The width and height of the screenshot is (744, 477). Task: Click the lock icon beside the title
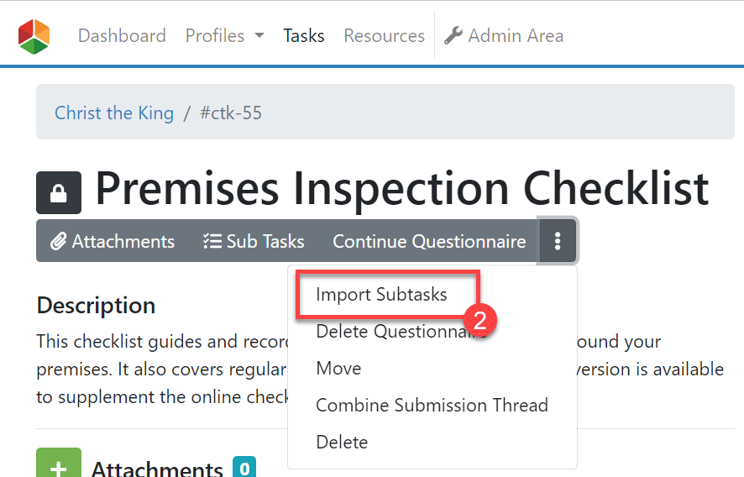click(59, 192)
